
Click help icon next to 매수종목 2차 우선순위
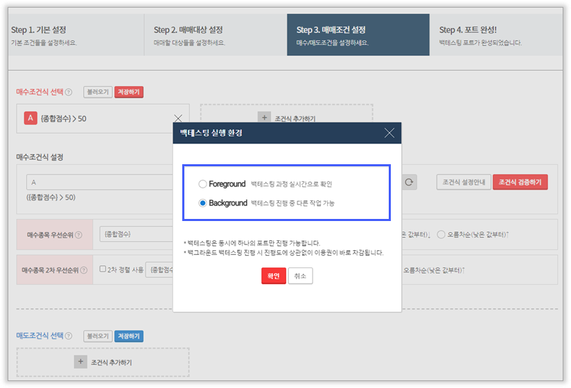tap(84, 270)
